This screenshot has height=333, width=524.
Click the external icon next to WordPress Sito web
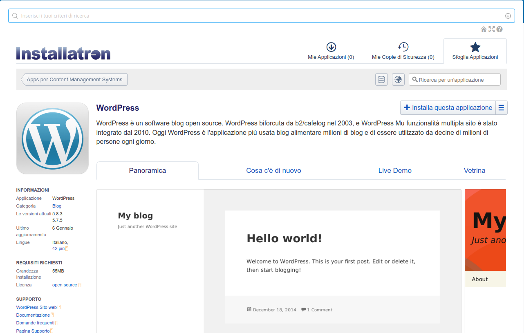click(59, 307)
